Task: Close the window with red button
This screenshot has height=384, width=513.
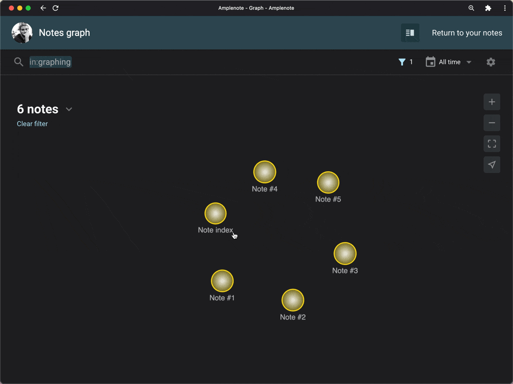Action: pyautogui.click(x=12, y=8)
